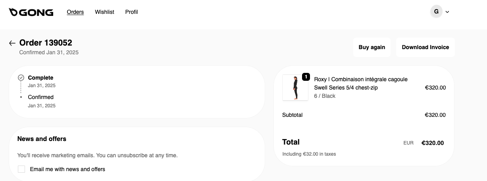This screenshot has width=487, height=181.
Task: Click the Confirmed status bullet dot
Action: click(x=21, y=97)
